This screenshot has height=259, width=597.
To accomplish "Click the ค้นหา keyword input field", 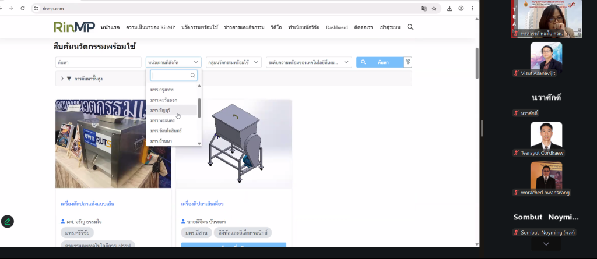I will (x=98, y=62).
